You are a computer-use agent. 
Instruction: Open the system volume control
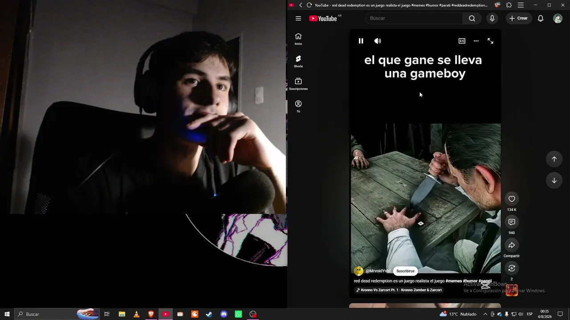click(x=521, y=314)
